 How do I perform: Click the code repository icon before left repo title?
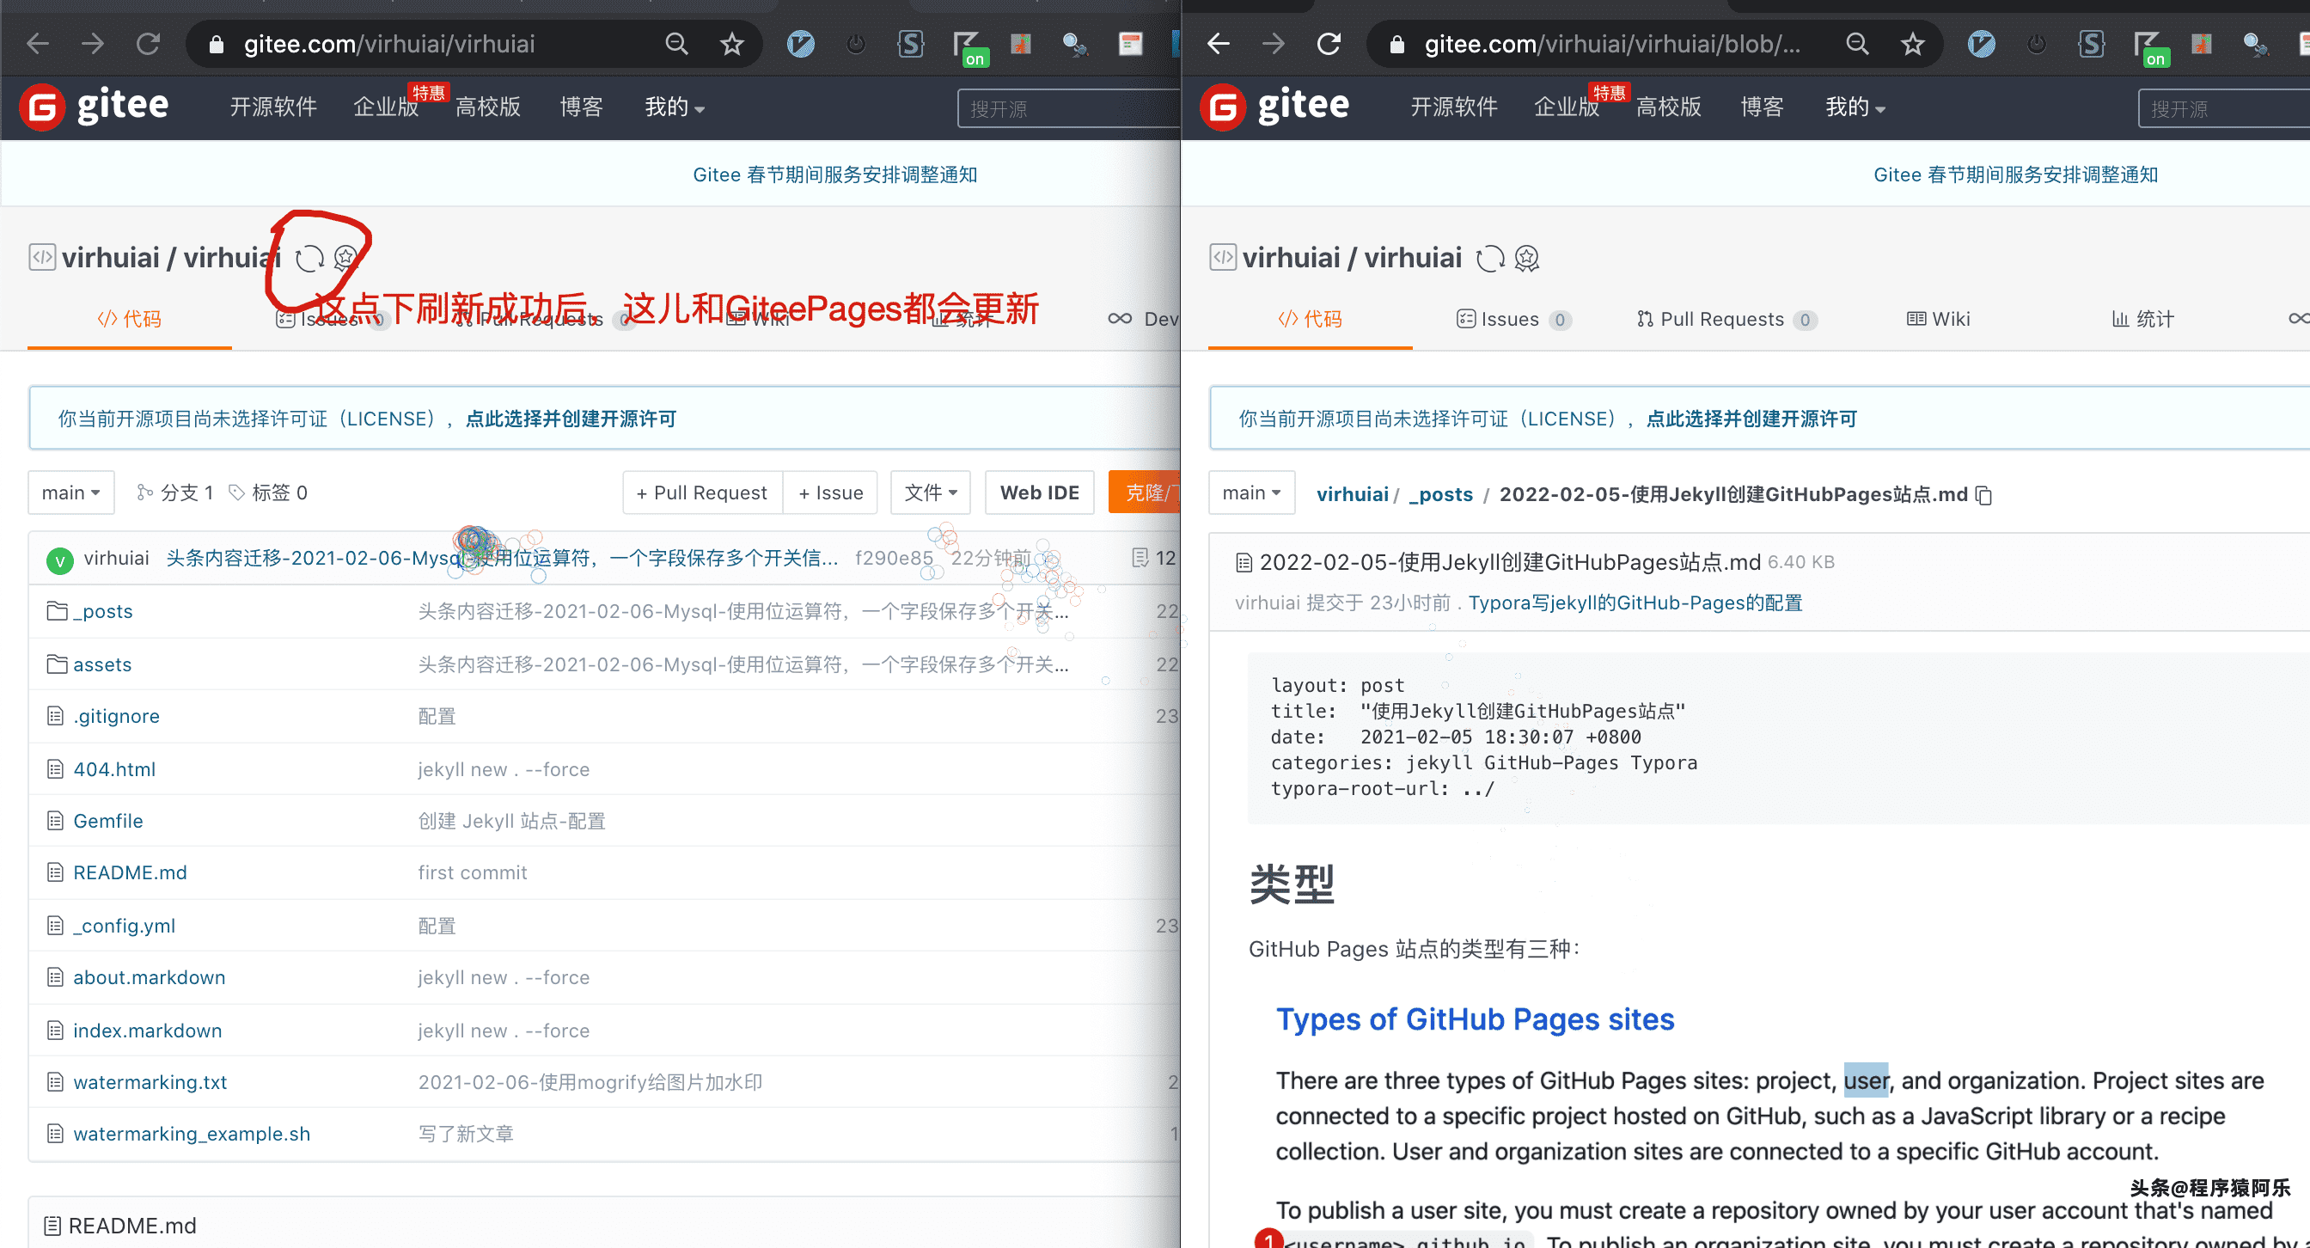(x=42, y=257)
